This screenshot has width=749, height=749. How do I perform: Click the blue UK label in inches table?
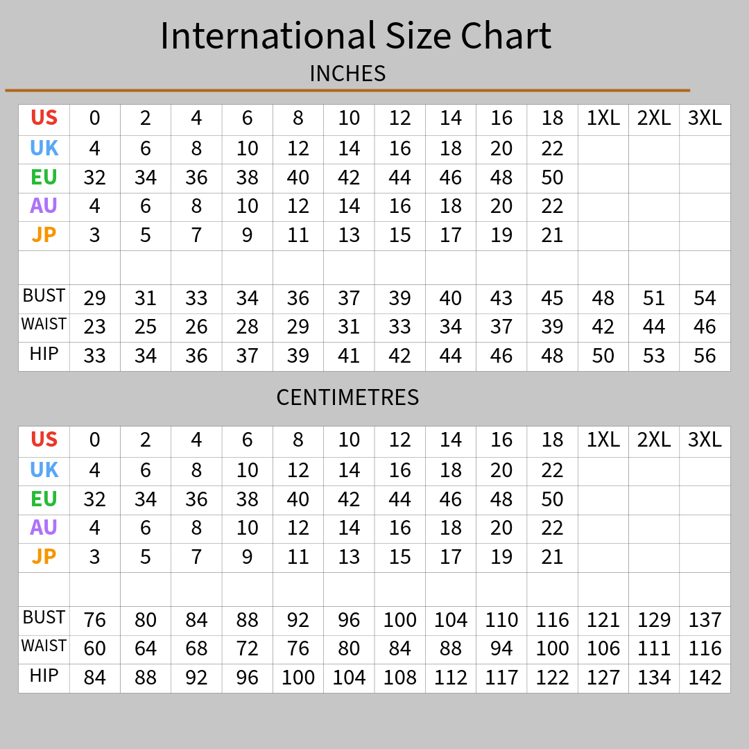[44, 148]
